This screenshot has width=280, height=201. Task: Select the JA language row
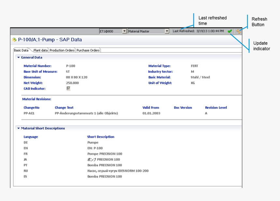25,159
